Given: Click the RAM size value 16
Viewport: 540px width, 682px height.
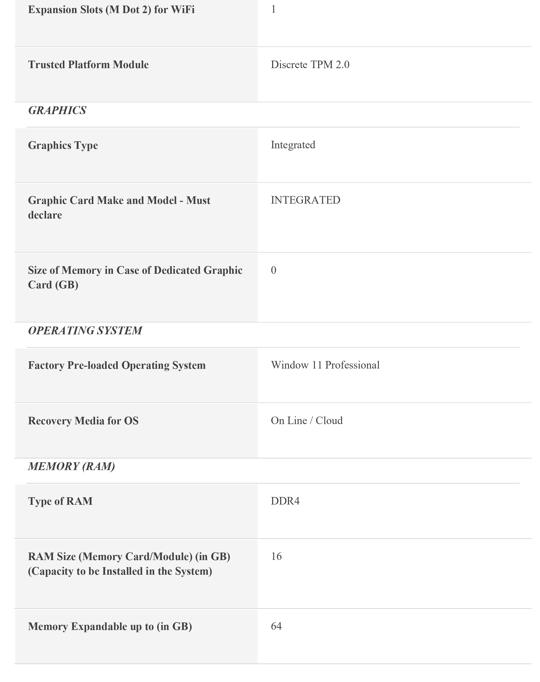Looking at the screenshot, I should pyautogui.click(x=276, y=556).
